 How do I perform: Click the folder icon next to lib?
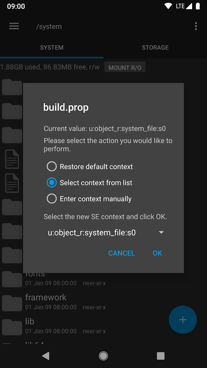coord(12,327)
